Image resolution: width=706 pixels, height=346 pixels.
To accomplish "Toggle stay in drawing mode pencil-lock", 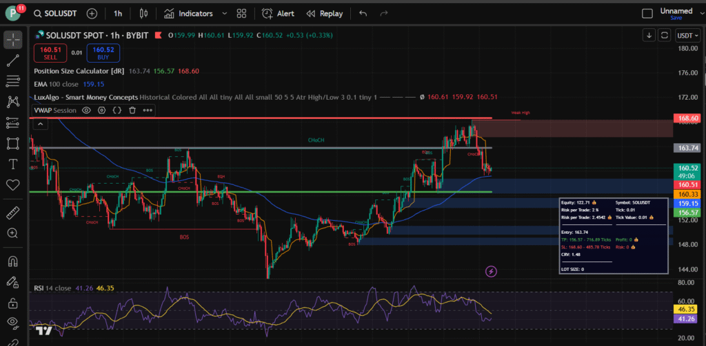I will point(13,282).
